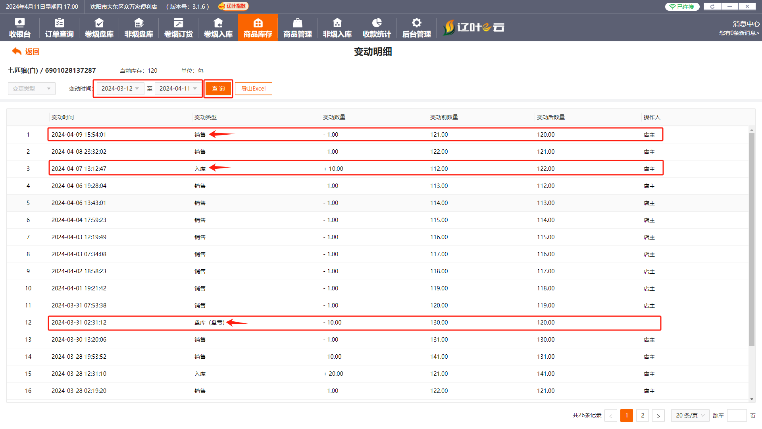Select the 商品库存 product inventory icon
762x429 pixels.
click(x=258, y=27)
